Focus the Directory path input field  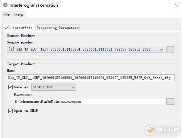[89, 102]
